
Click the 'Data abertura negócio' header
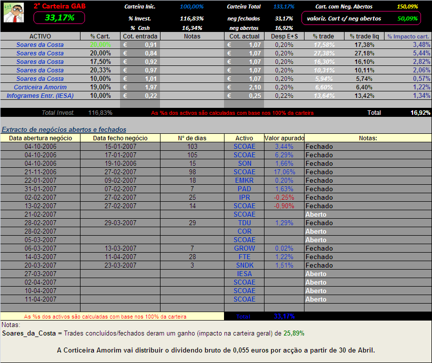pos(40,138)
